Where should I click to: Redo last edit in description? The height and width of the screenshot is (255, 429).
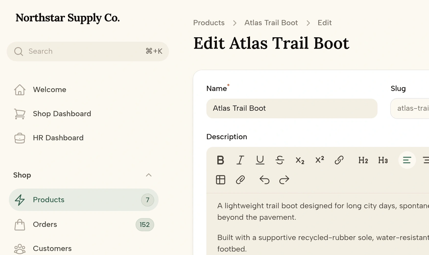284,180
